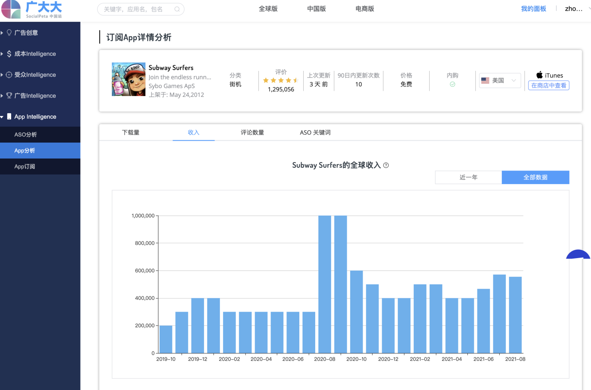Click the 订阅App详情分析 page heading
The width and height of the screenshot is (591, 390).
pos(139,37)
